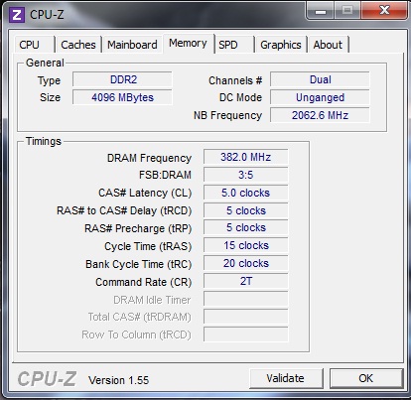
Task: Open the Graphics tab
Action: coord(281,45)
